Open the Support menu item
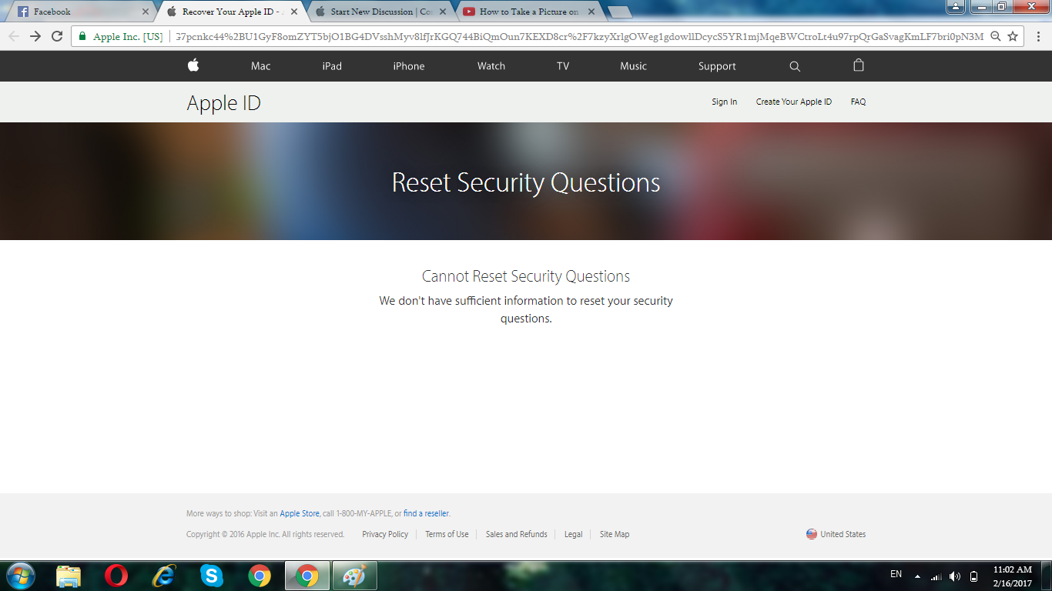This screenshot has height=591, width=1052. point(717,66)
